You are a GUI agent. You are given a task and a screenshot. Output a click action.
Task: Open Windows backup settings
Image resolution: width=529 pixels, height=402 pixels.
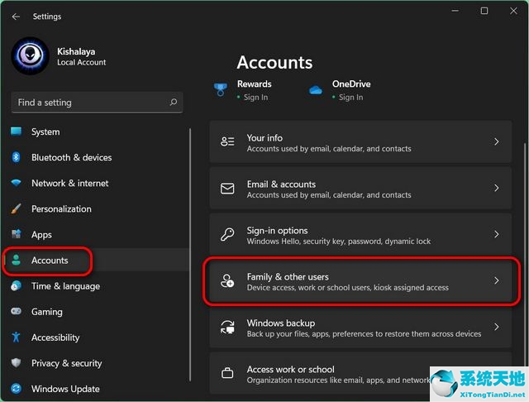(360, 327)
